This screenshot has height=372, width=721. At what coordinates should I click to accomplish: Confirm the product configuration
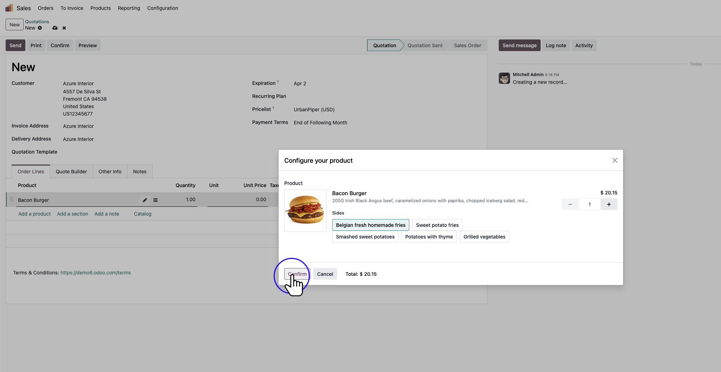point(297,274)
